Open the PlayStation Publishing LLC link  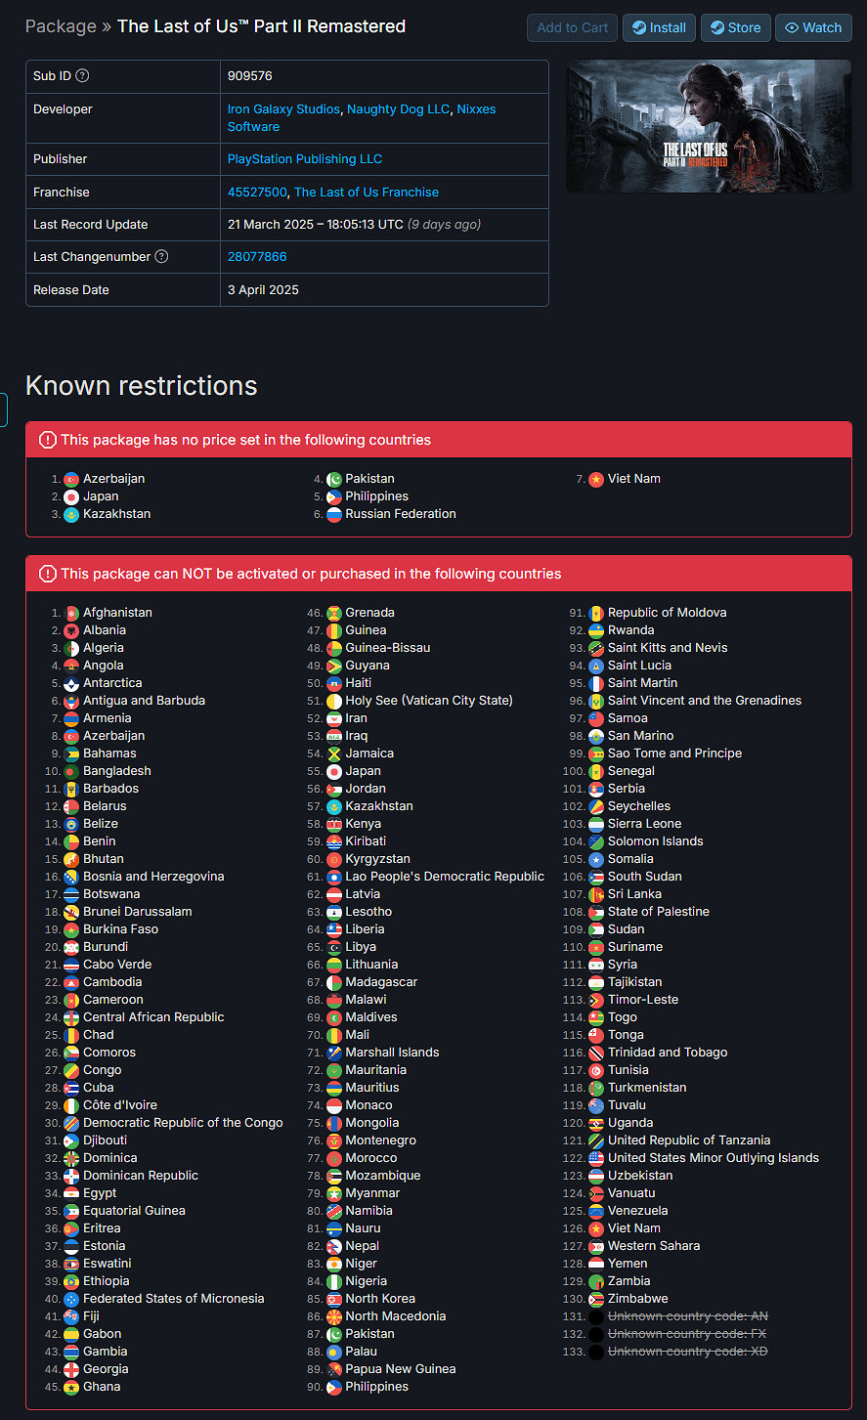click(305, 159)
